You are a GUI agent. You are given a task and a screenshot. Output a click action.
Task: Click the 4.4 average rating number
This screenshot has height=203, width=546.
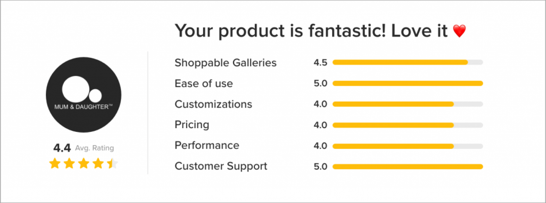[x=62, y=148]
